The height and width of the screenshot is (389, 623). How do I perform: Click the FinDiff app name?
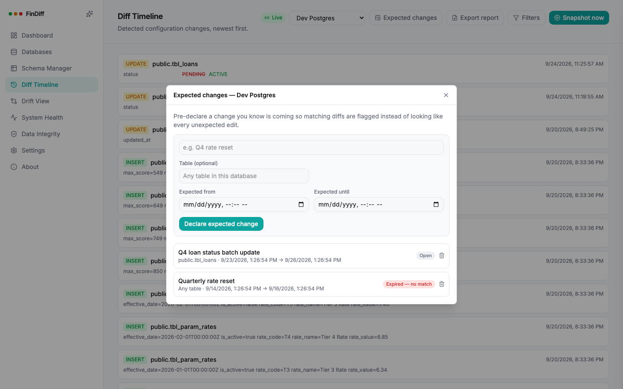(x=35, y=14)
